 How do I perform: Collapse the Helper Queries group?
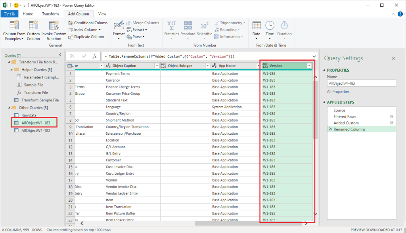(11, 70)
